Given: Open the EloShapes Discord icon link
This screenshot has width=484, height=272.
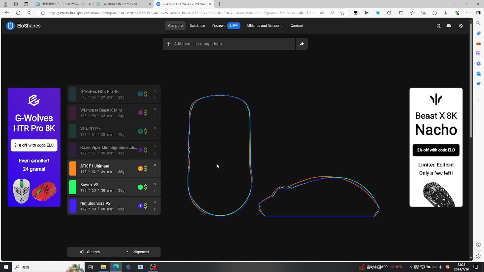Looking at the screenshot, I should click(448, 26).
